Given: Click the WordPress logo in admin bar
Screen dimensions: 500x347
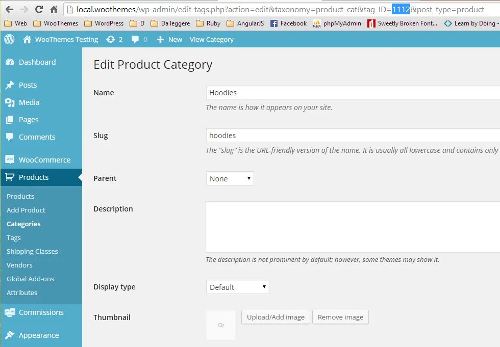Looking at the screenshot, I should pos(9,39).
